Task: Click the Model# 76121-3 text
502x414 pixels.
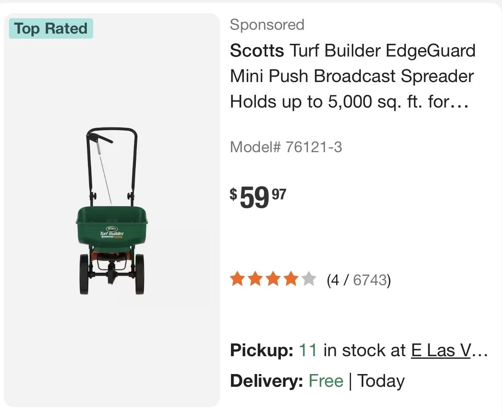Action: click(286, 147)
